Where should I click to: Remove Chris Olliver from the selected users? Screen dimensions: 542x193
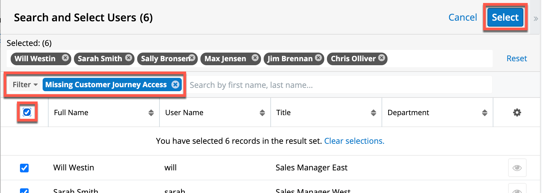tap(381, 58)
